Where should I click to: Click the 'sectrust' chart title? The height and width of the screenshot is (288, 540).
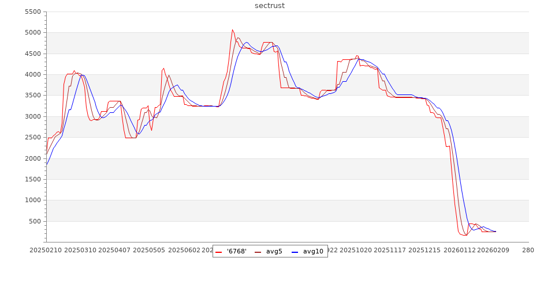click(270, 6)
